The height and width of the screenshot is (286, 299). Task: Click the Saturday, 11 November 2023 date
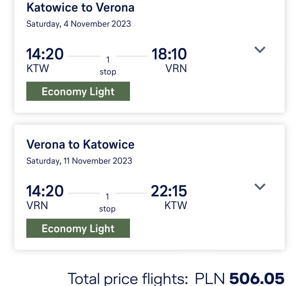coord(79,161)
